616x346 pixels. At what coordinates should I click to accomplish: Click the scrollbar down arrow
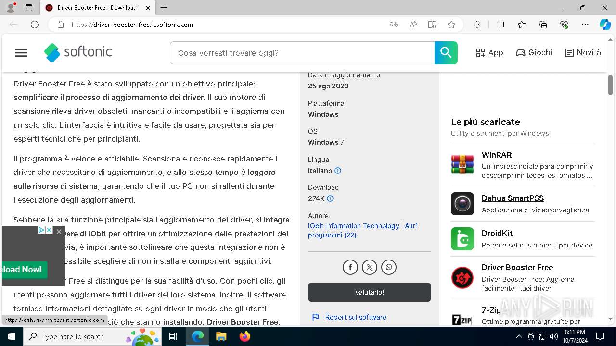point(610,319)
